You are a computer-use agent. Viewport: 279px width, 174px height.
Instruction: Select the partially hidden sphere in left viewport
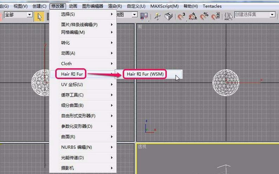40,83
